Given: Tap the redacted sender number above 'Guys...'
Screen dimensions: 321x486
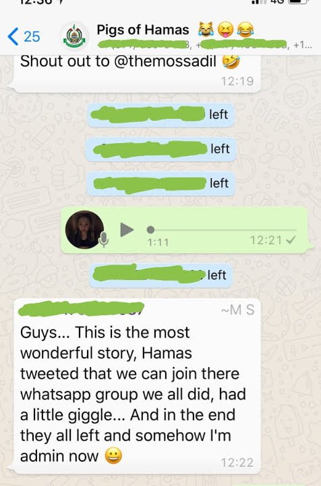Looking at the screenshot, I should [81, 309].
